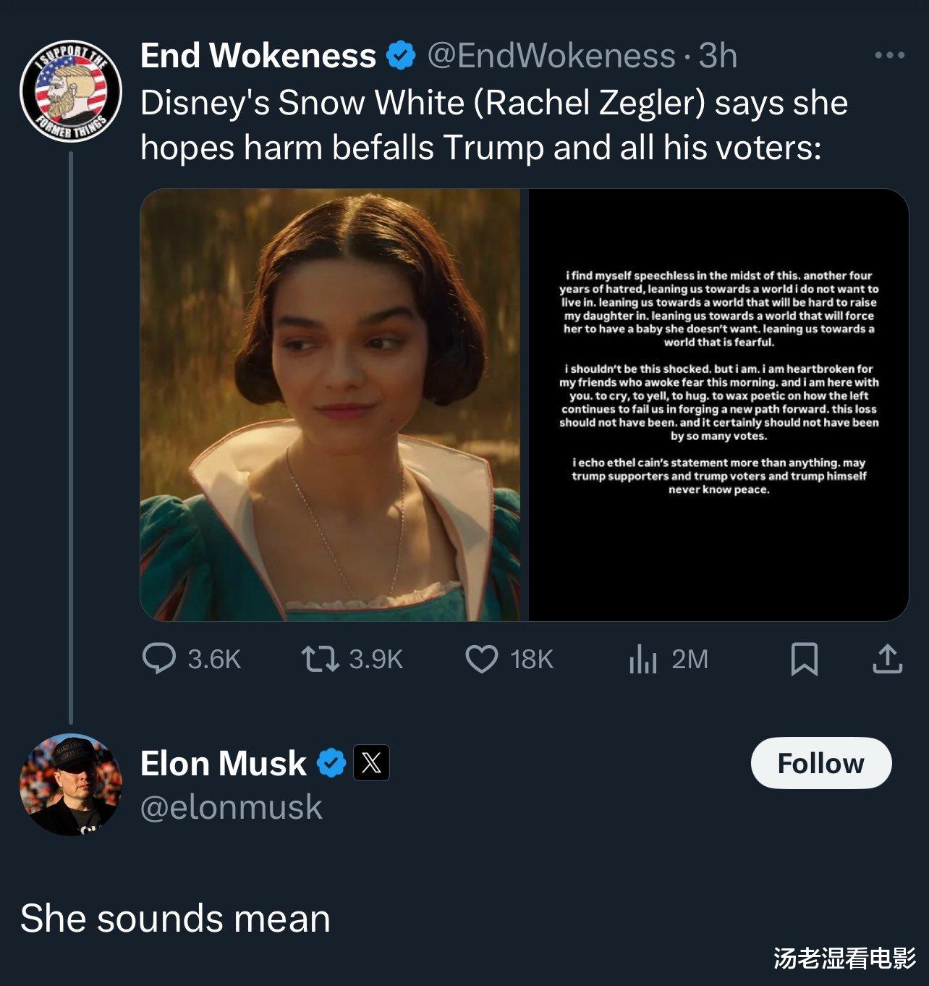929x986 pixels.
Task: Open the Snow White movie still image
Action: click(330, 405)
